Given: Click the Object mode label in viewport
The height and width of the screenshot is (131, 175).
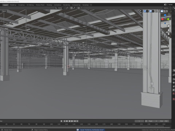Looking at the screenshot, I should [4, 11].
